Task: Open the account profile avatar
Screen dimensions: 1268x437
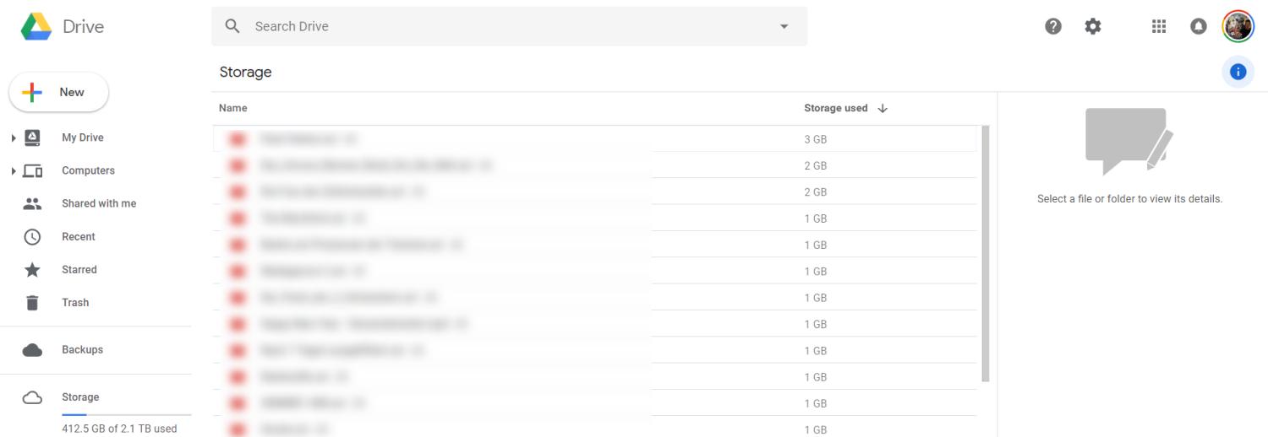Action: [x=1238, y=26]
